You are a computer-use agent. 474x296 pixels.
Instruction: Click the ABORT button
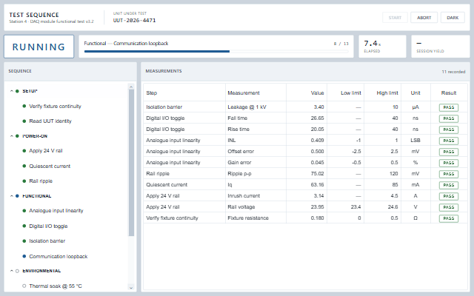pos(424,18)
